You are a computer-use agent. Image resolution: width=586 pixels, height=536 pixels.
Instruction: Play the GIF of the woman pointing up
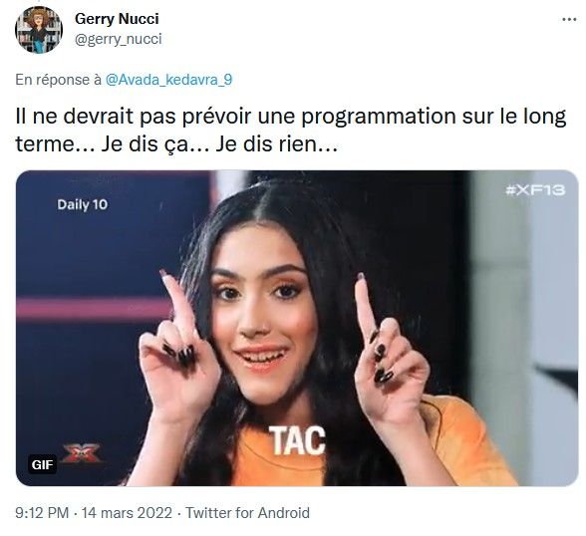(x=297, y=329)
